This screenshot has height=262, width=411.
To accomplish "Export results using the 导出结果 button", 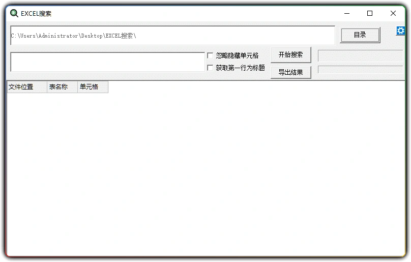I will coord(290,72).
